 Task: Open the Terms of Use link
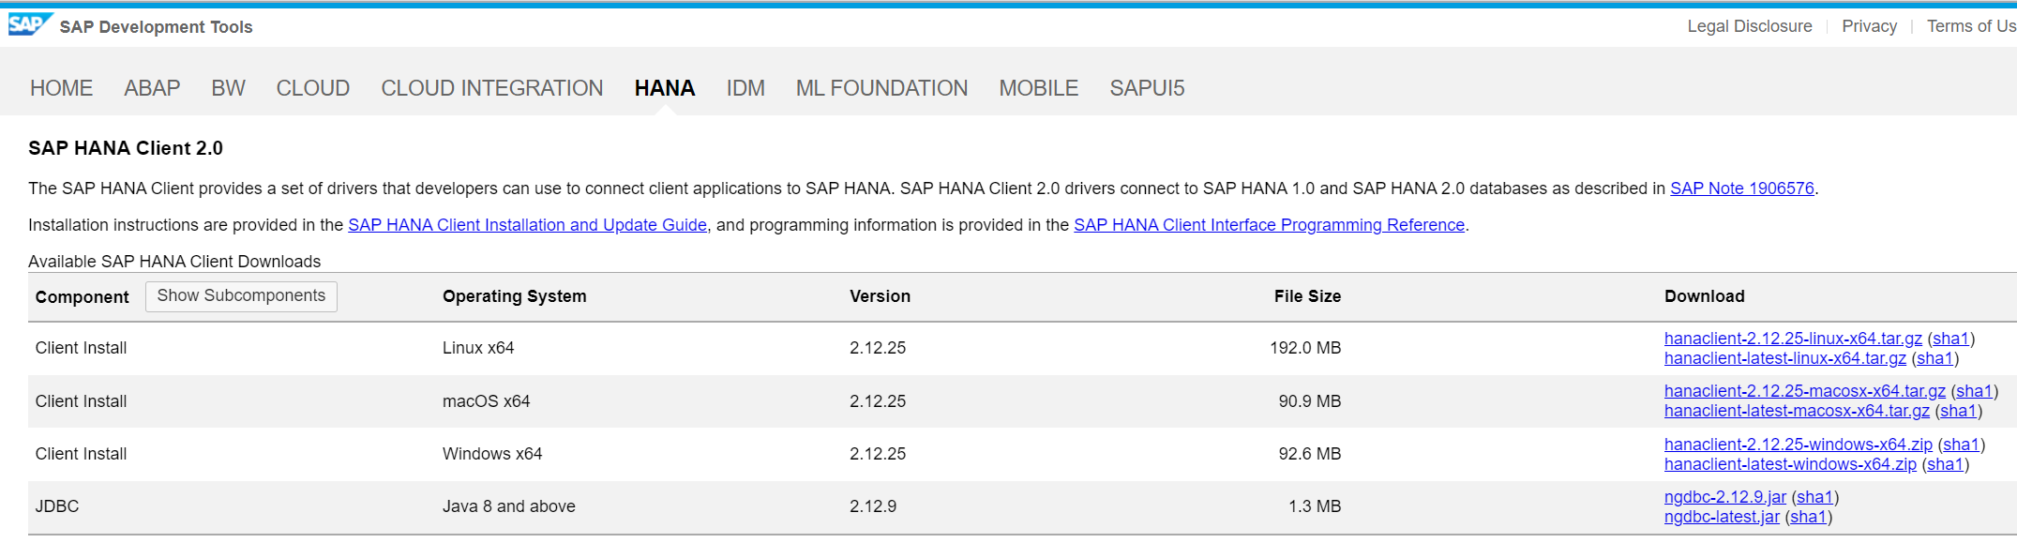pos(1971,26)
